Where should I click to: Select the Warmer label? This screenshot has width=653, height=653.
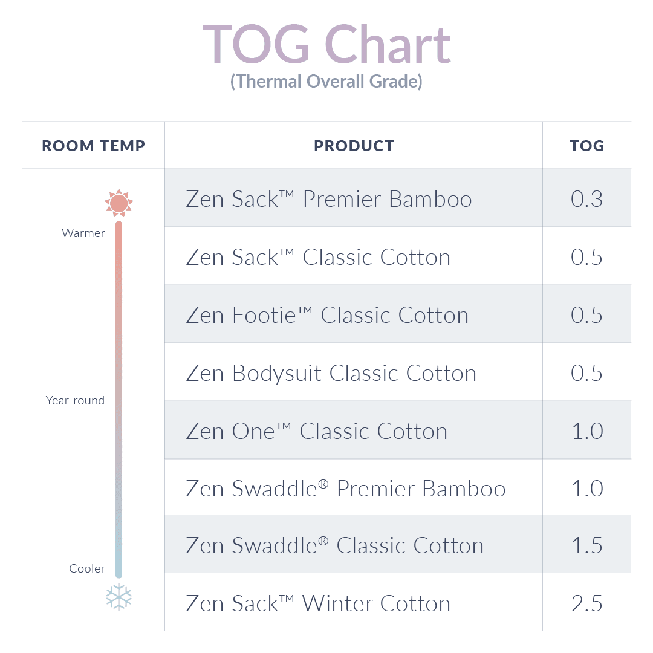point(83,233)
